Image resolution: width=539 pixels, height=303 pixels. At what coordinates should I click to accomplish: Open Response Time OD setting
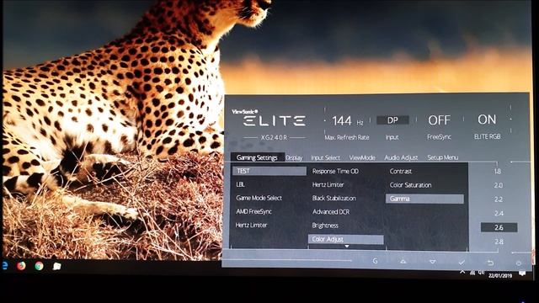coord(335,171)
